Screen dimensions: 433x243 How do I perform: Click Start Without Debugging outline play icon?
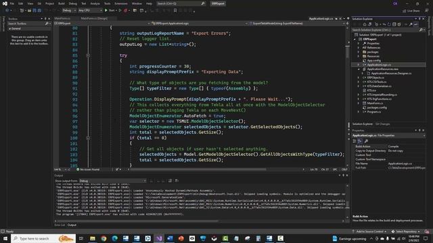point(120,11)
